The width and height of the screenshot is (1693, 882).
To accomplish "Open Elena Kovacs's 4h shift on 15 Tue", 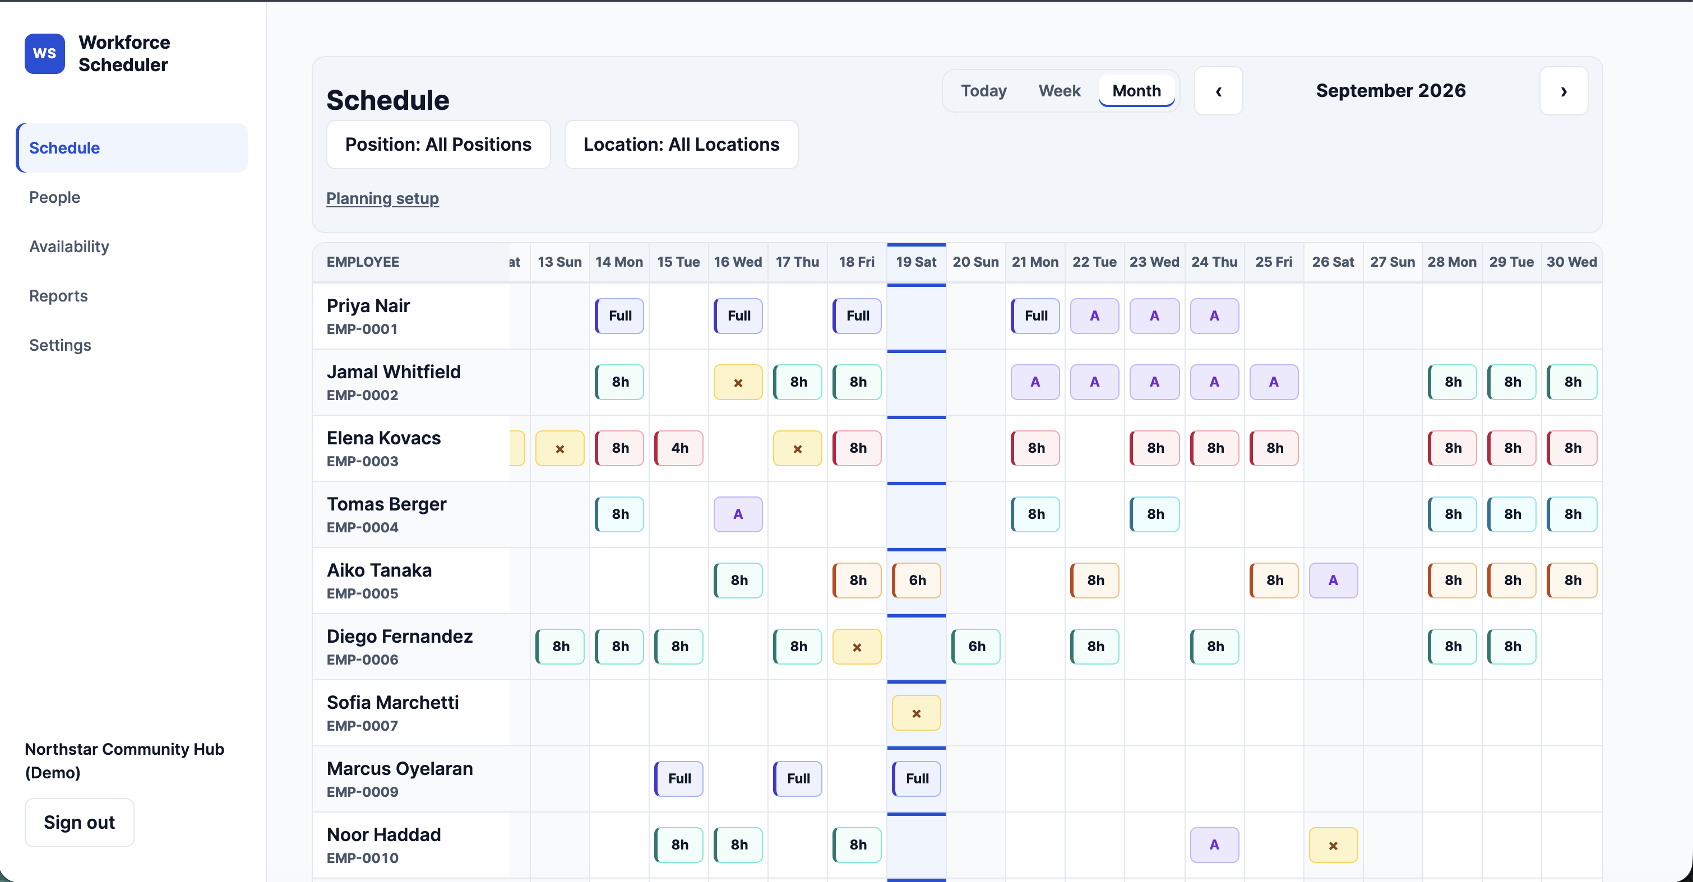I will [x=679, y=448].
